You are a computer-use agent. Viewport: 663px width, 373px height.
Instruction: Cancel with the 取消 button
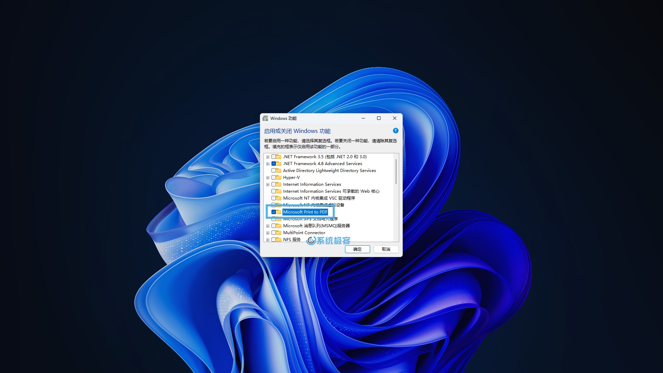tap(386, 249)
